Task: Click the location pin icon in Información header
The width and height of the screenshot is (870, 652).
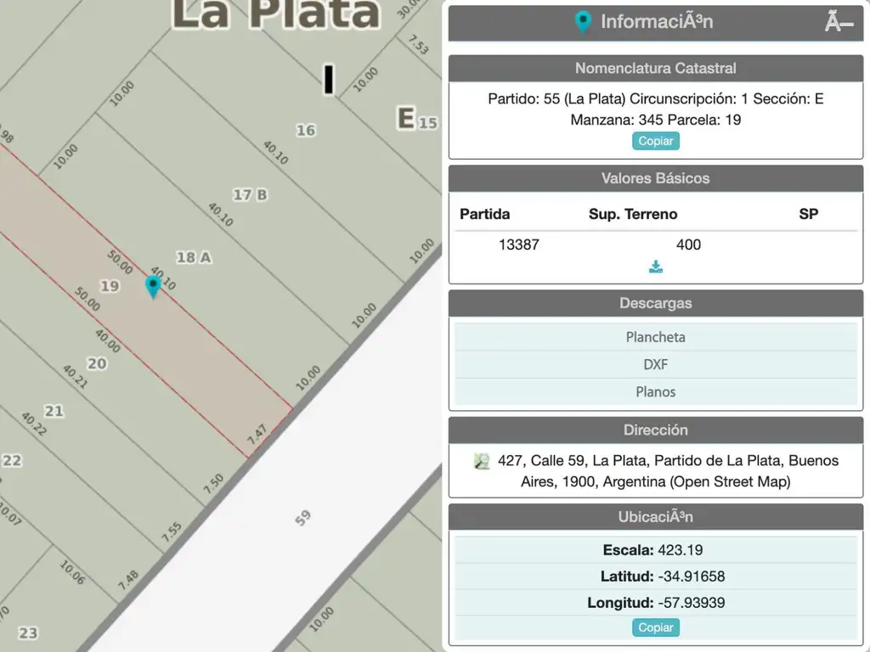Action: tap(583, 22)
